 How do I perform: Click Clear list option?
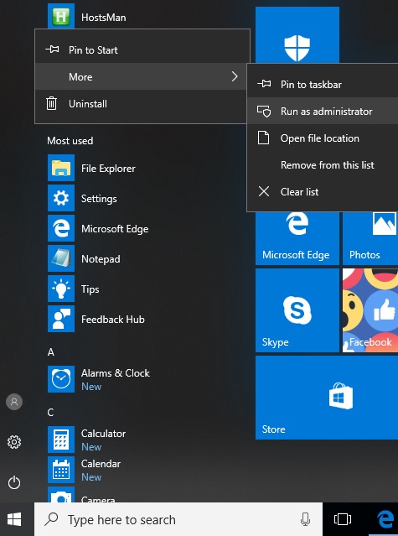tap(323, 192)
